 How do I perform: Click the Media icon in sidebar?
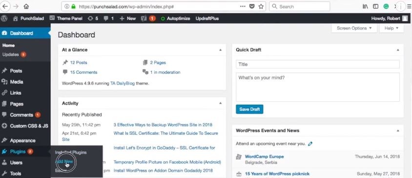click(x=4, y=82)
